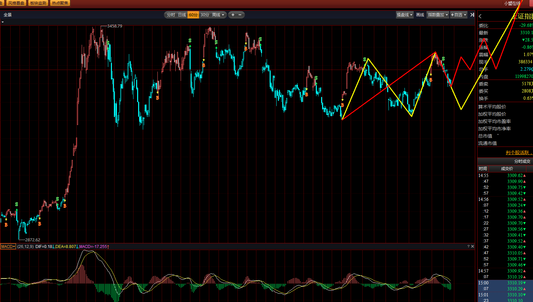Click the 3309.92 trade price
Image resolution: width=533 pixels, height=302 pixels.
[515, 271]
